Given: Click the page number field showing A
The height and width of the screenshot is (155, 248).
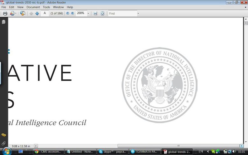Looking at the screenshot, I should click(x=45, y=13).
